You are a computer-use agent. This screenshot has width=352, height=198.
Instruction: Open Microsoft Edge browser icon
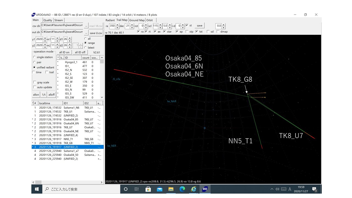[x=182, y=189]
